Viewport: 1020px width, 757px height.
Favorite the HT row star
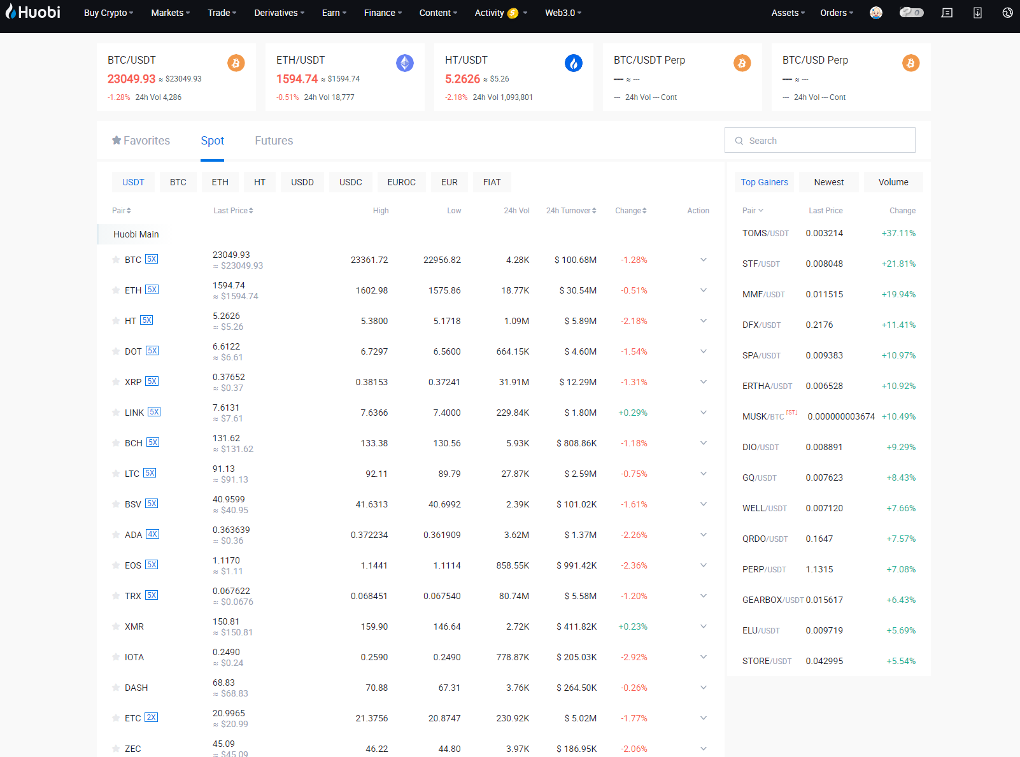coord(116,321)
